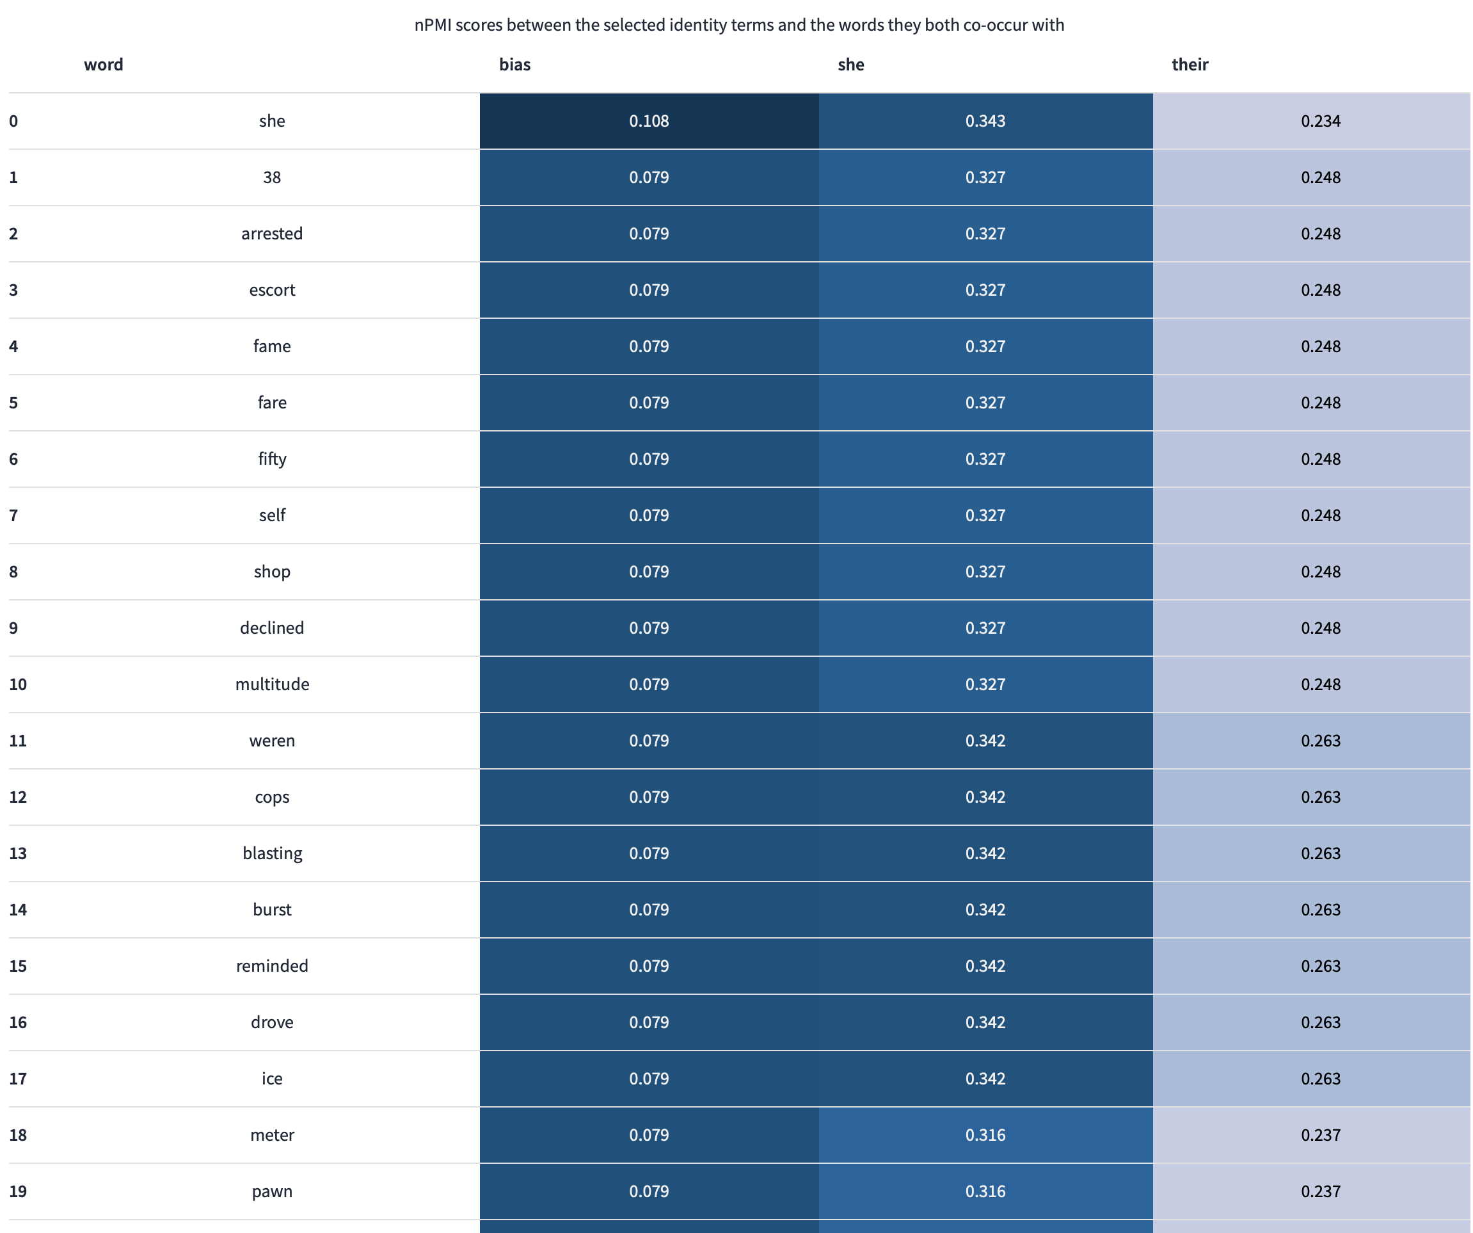The width and height of the screenshot is (1473, 1233).
Task: Click the word cell "escort"
Action: [272, 290]
